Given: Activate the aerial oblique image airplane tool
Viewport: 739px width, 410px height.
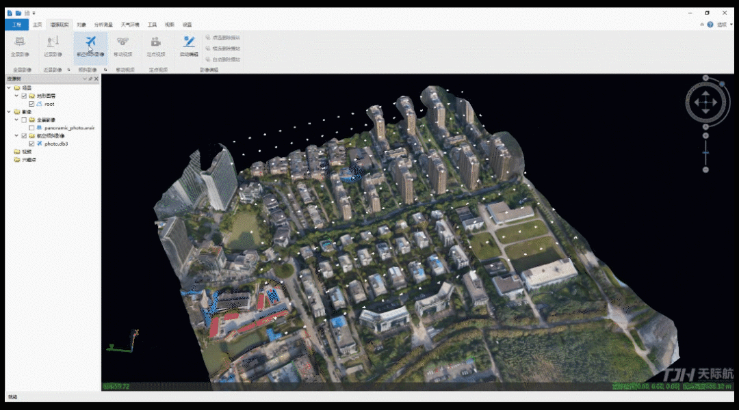Looking at the screenshot, I should (x=90, y=43).
